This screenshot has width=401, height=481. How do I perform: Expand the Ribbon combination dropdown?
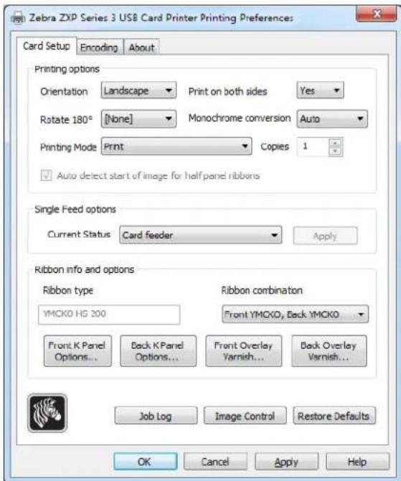coord(296,314)
